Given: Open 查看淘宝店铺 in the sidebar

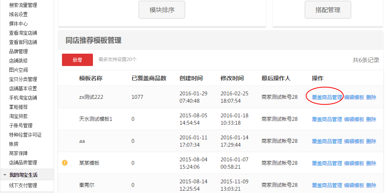Looking at the screenshot, I should [x=23, y=33].
